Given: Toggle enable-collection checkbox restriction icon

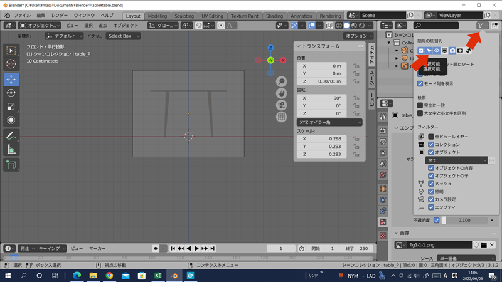Looking at the screenshot, I should [421, 51].
